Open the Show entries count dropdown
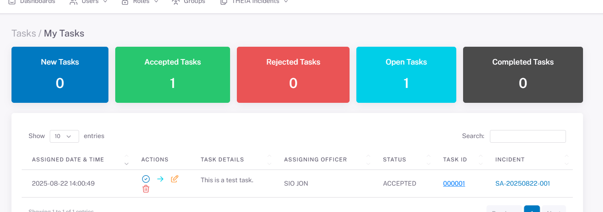This screenshot has width=603, height=212. 64,136
